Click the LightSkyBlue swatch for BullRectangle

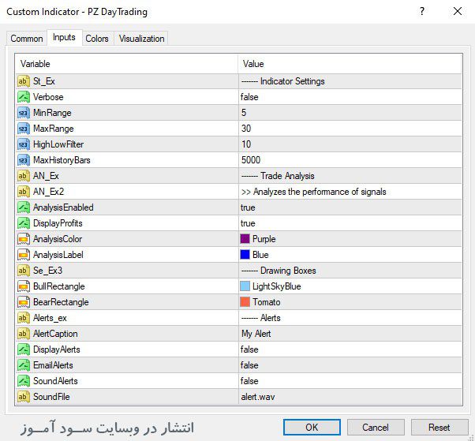tap(245, 286)
